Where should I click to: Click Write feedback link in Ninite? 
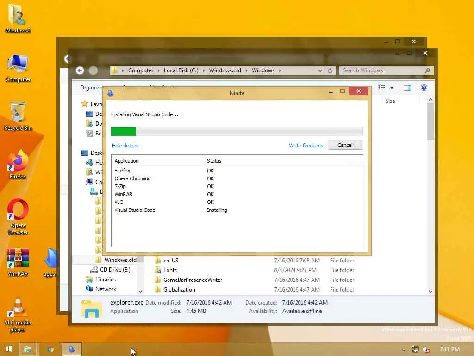(x=306, y=146)
